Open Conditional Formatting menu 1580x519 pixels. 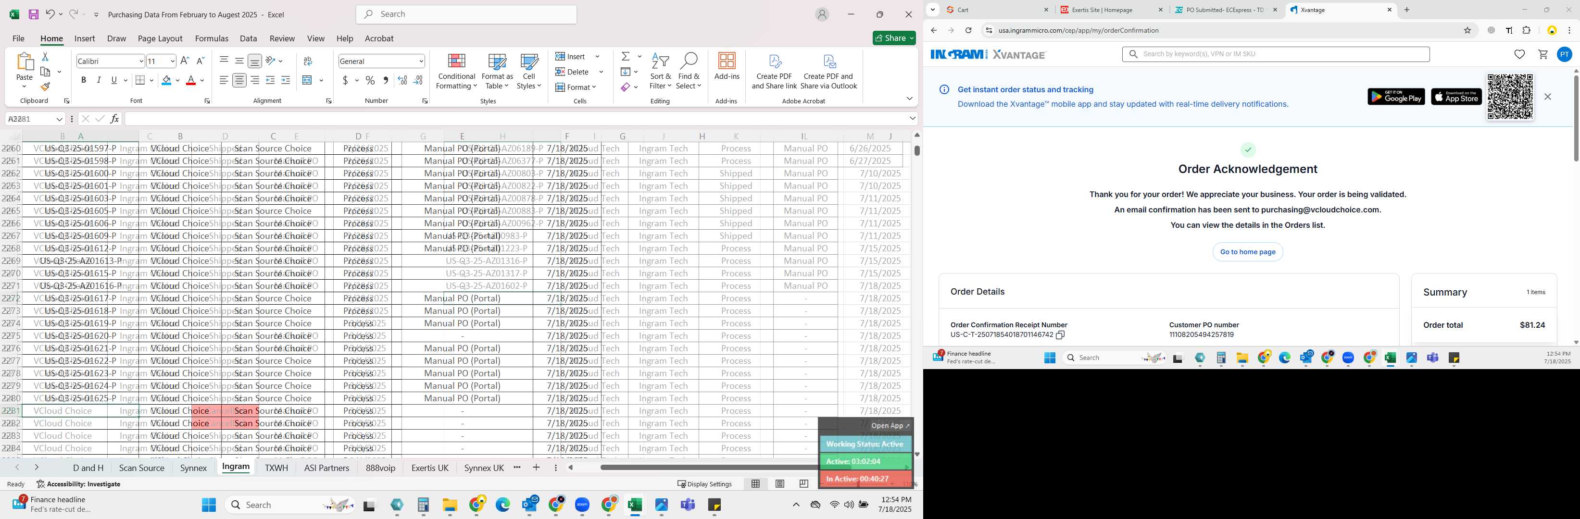[456, 72]
